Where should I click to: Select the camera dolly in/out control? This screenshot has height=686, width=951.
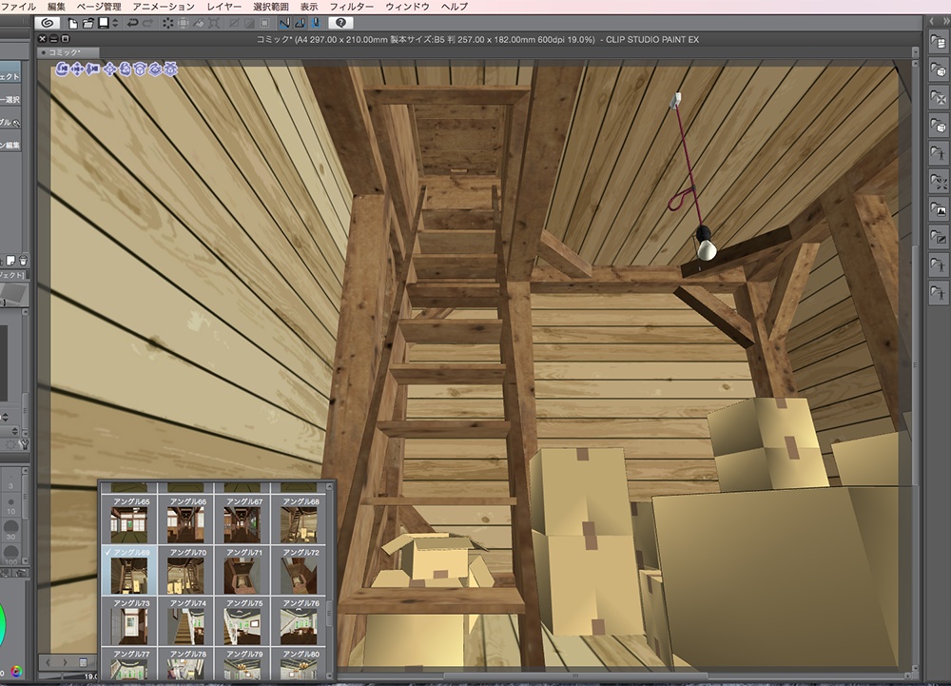(x=92, y=69)
